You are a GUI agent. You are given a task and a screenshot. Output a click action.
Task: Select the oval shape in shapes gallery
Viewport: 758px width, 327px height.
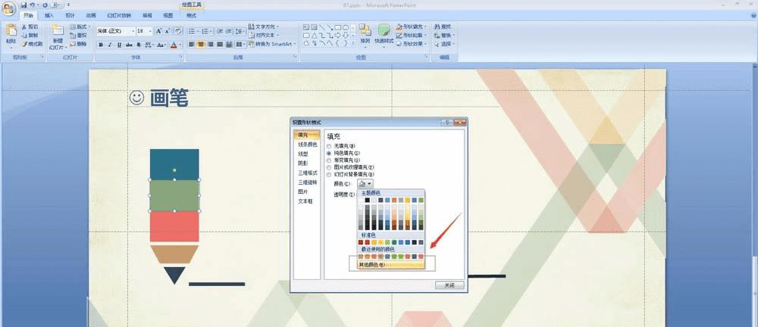click(346, 27)
